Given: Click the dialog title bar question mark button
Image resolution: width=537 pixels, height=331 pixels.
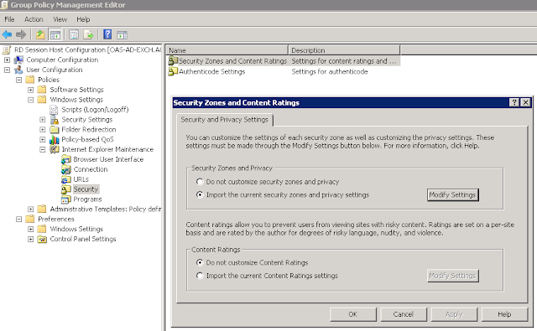Looking at the screenshot, I should pyautogui.click(x=514, y=102).
